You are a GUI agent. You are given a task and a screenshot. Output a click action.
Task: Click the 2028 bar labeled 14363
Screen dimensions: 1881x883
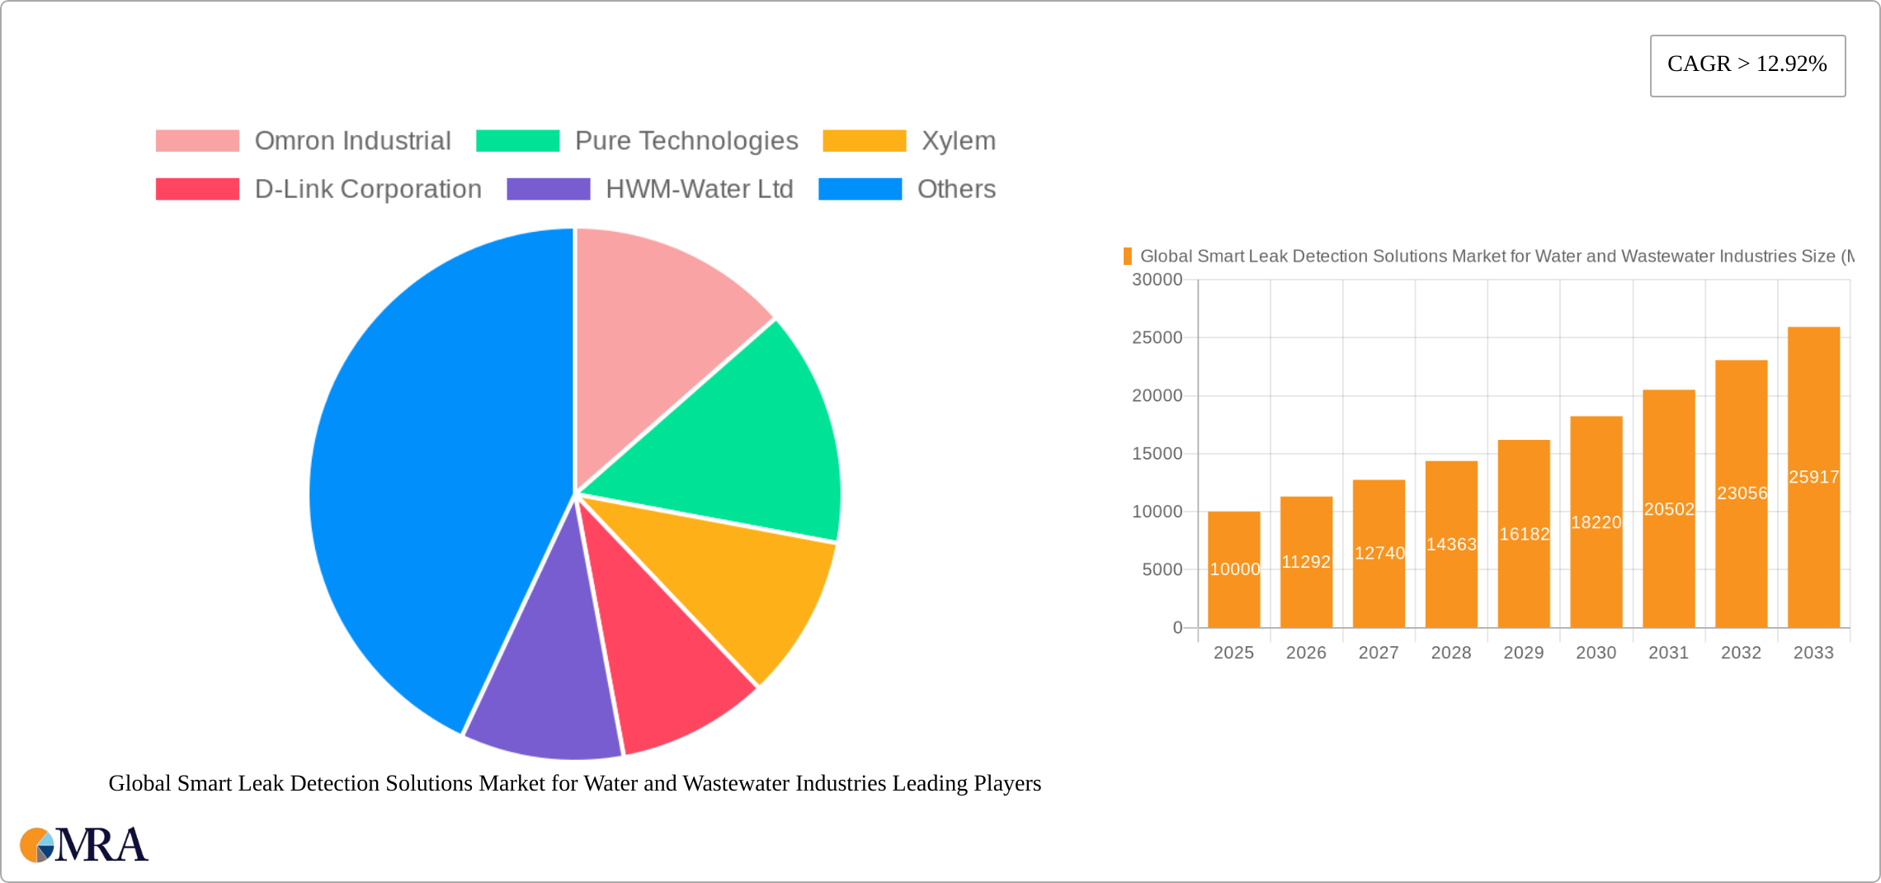tap(1451, 545)
